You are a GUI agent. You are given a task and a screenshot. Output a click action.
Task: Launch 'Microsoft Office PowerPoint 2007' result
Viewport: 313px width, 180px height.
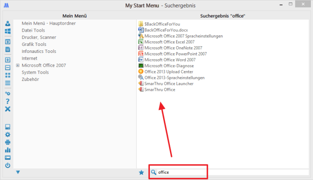pyautogui.click(x=175, y=54)
